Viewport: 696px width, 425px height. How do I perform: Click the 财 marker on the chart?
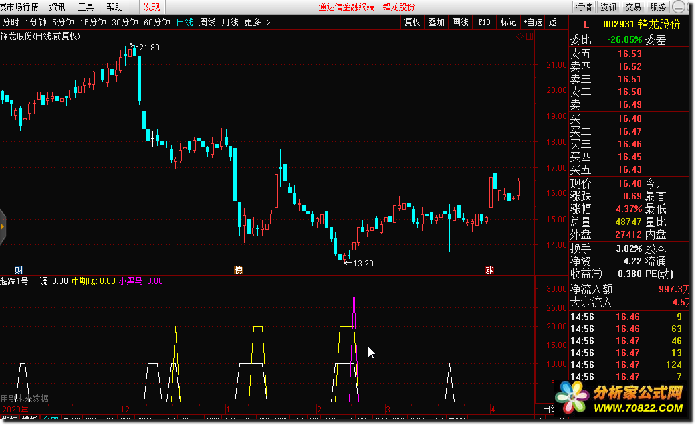(x=19, y=270)
